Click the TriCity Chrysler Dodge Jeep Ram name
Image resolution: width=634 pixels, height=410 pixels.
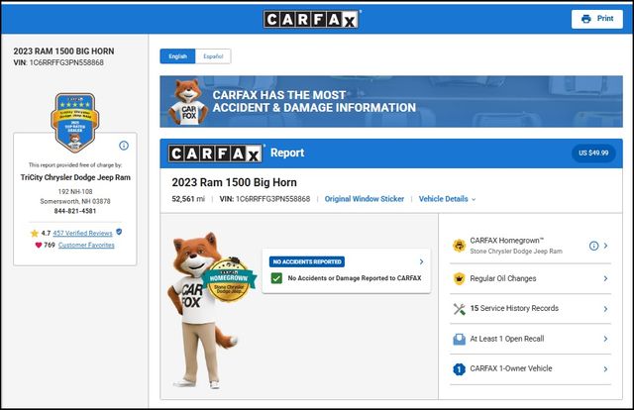75,177
